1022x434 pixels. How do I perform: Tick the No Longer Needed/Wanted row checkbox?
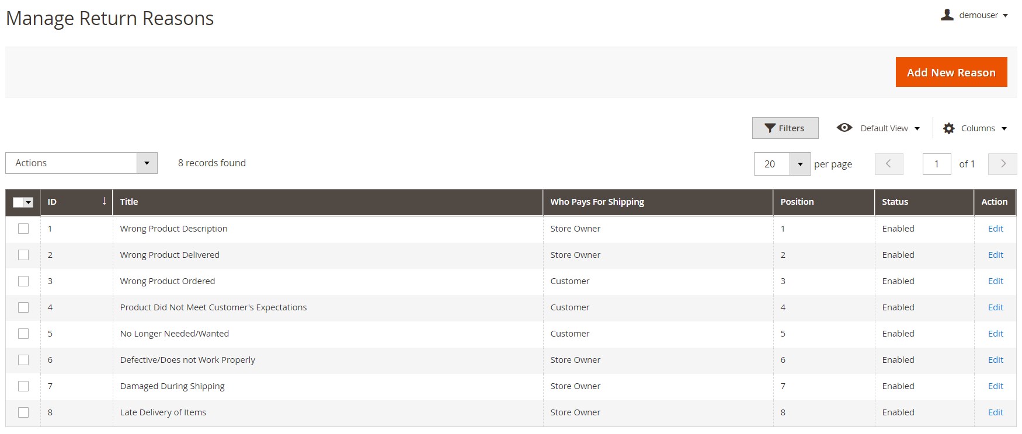[23, 334]
